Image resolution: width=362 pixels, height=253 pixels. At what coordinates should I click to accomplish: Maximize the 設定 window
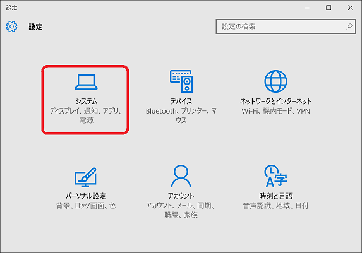[329, 8]
